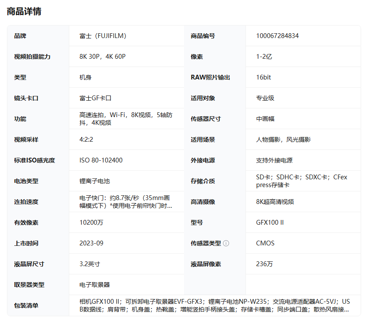Click the 有效像素 label

coord(26,223)
